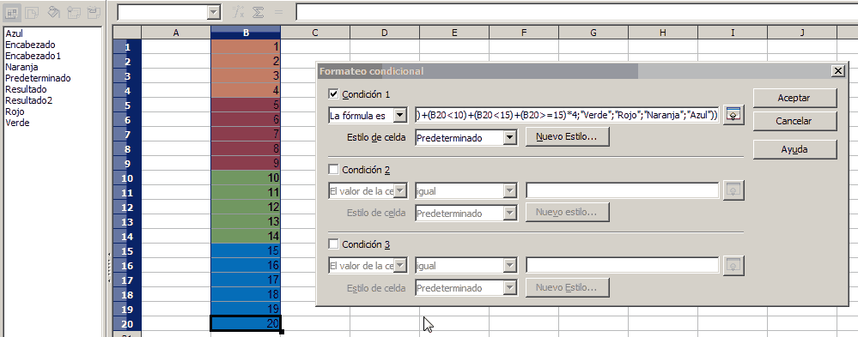Open the Function Wizard icon
This screenshot has width=858, height=337.
(x=238, y=12)
